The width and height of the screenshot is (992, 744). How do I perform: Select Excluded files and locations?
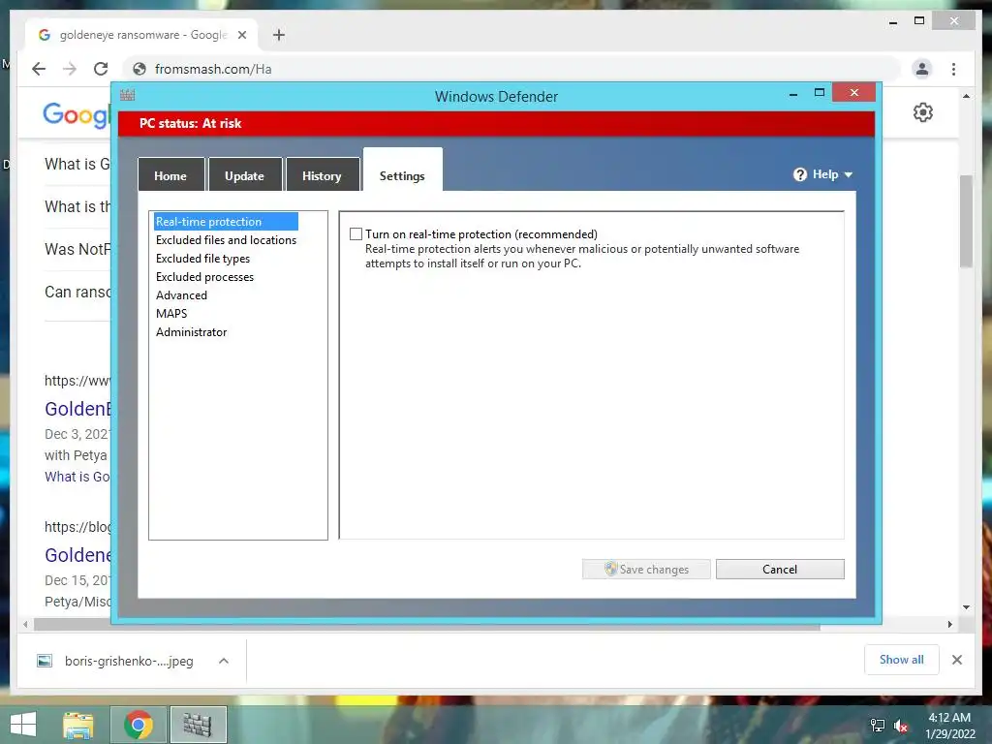[226, 240]
